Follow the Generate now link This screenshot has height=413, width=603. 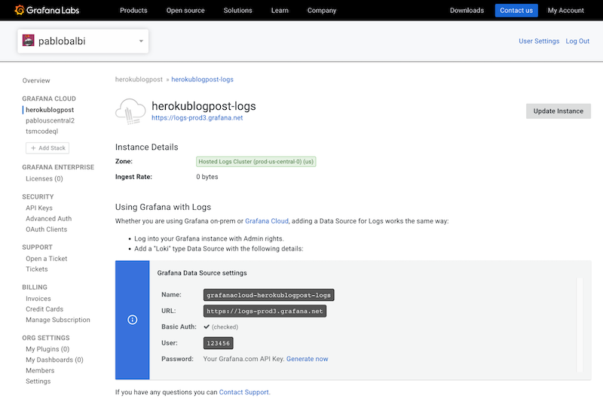point(307,359)
